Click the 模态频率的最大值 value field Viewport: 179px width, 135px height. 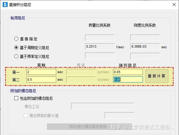pyautogui.click(x=119, y=115)
